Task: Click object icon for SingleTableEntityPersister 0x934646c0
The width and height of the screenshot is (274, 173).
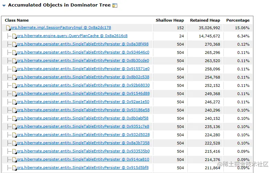Action: pyautogui.click(x=14, y=53)
